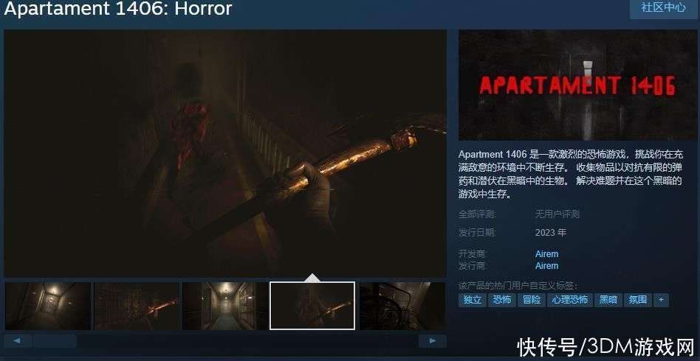This screenshot has width=700, height=361.
Task: Click the 氛围 atmospheric tag
Action: [x=638, y=300]
